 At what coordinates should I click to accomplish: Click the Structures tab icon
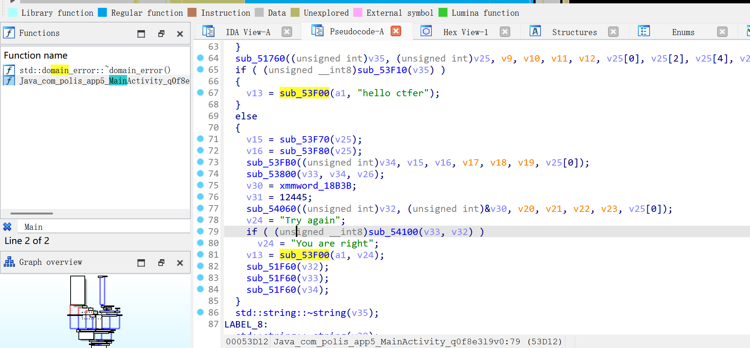(x=535, y=31)
